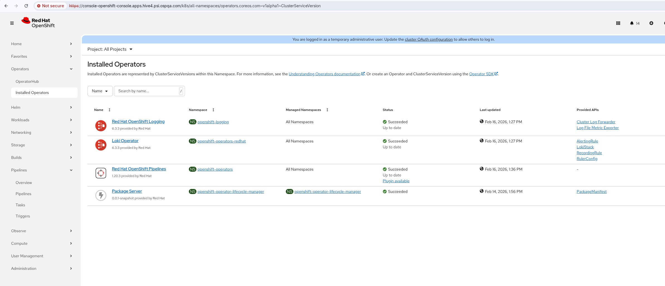The image size is (665, 286).
Task: Click the Red Hat OpenShift Logging operator icon
Action: (x=101, y=125)
